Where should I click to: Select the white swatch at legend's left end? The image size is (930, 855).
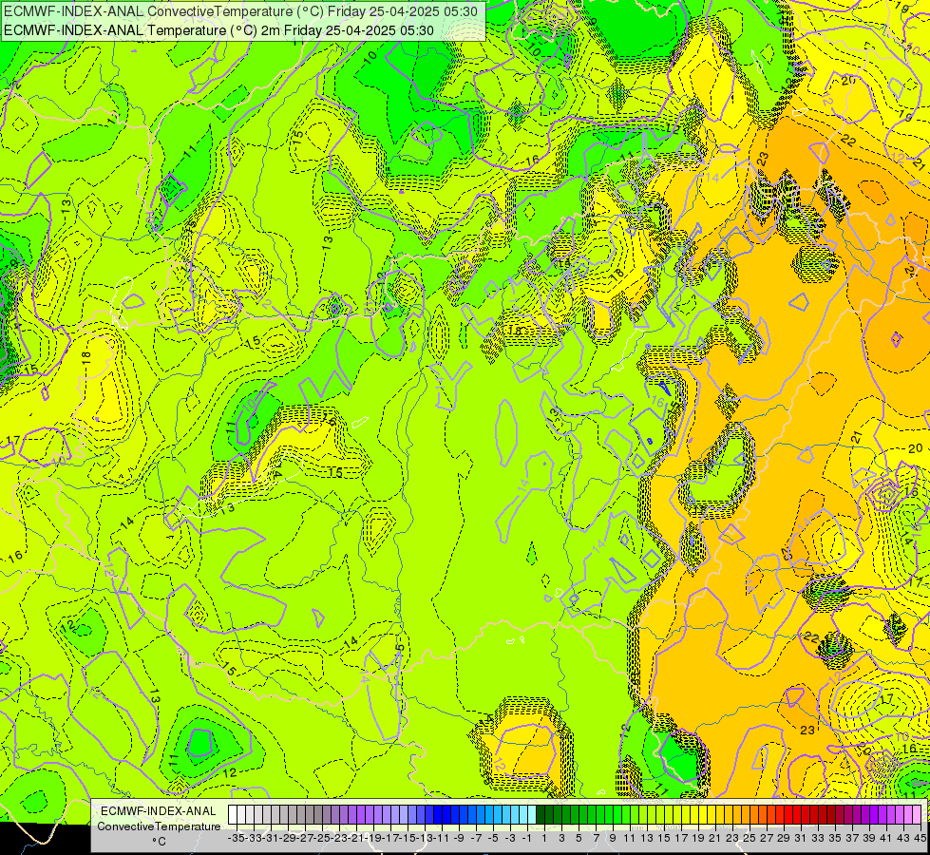[233, 815]
